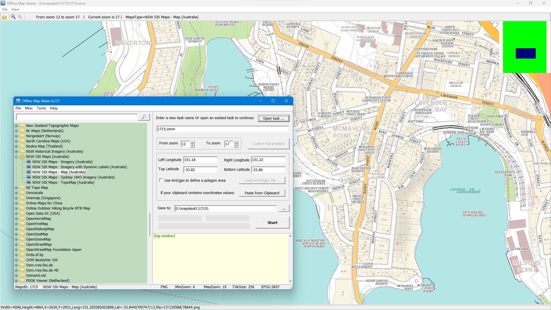
Task: Click the zoom in magnifier icon
Action: click(x=20, y=17)
